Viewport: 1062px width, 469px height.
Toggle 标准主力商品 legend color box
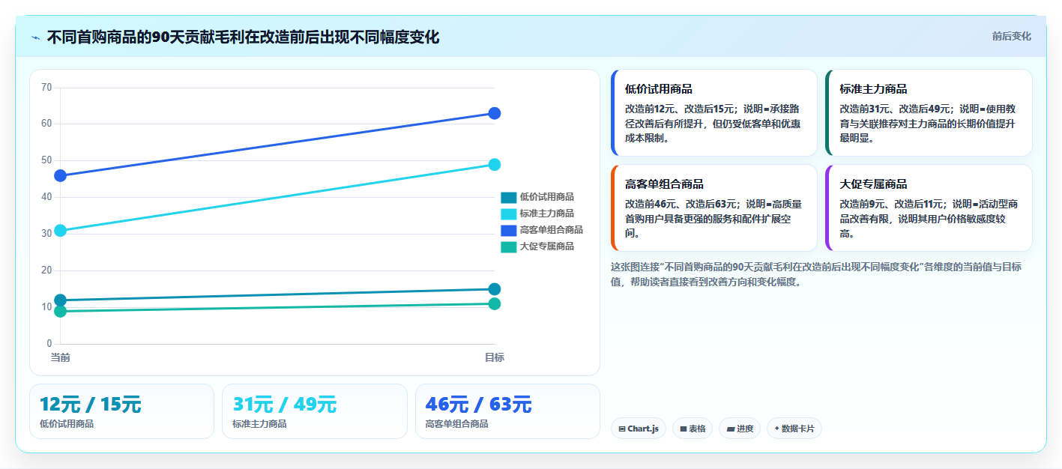click(509, 214)
